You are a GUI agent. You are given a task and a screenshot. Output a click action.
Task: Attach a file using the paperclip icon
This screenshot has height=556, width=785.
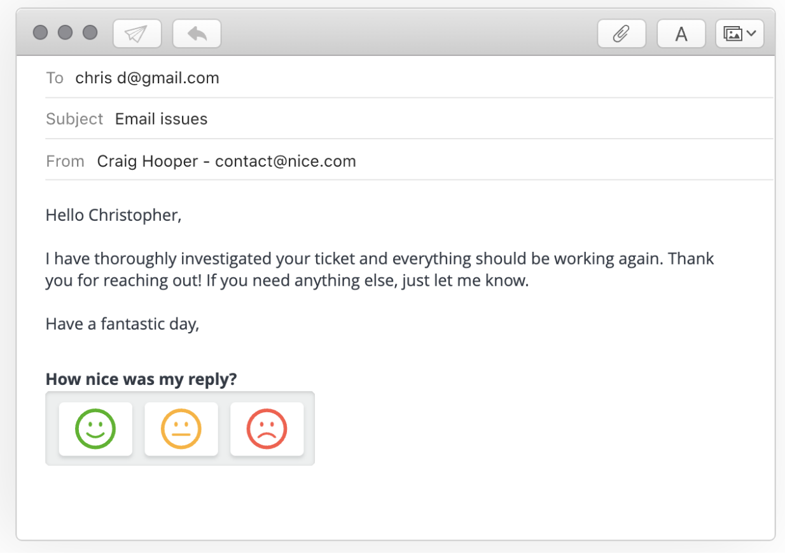(x=622, y=34)
